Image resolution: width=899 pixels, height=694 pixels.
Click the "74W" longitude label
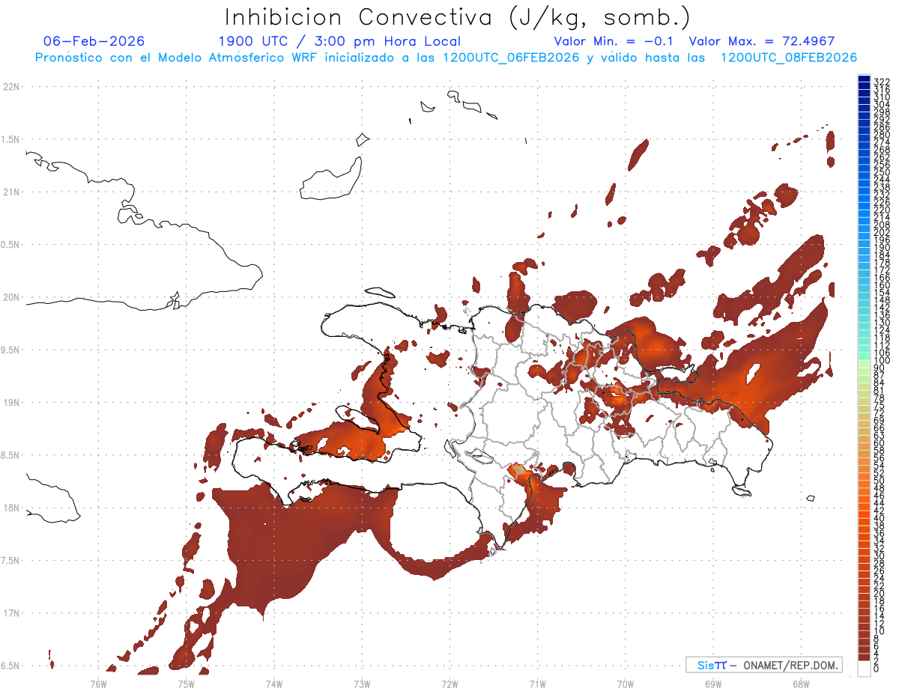tap(273, 684)
